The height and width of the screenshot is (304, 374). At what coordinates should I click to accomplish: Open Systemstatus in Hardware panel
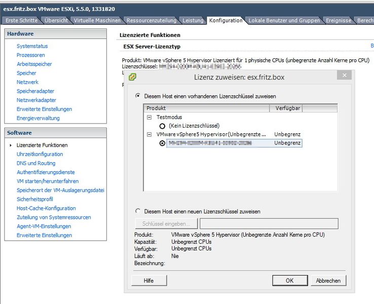tap(32, 46)
